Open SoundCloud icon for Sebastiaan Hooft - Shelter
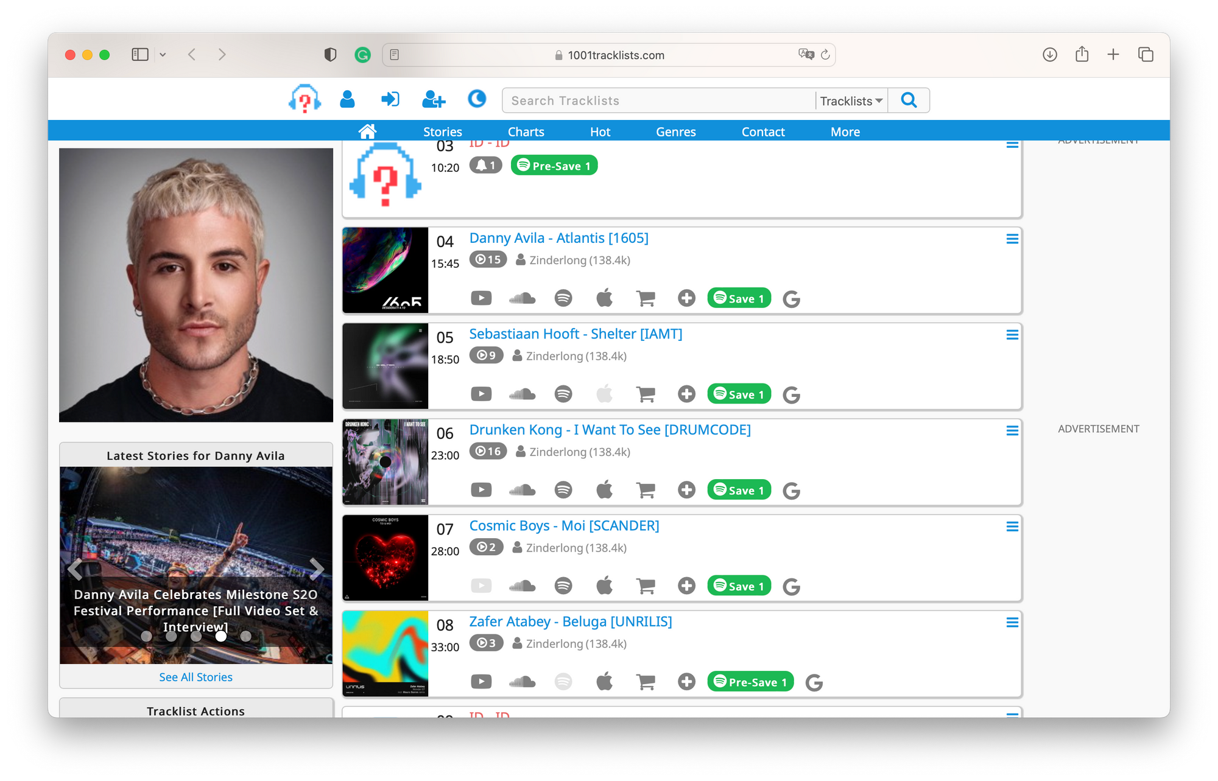The image size is (1218, 781). (522, 394)
